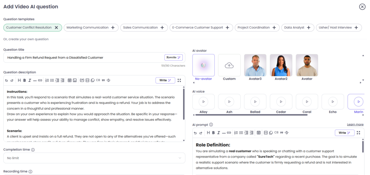Play the Coral voice preview
370x175 pixels.
pos(307,102)
